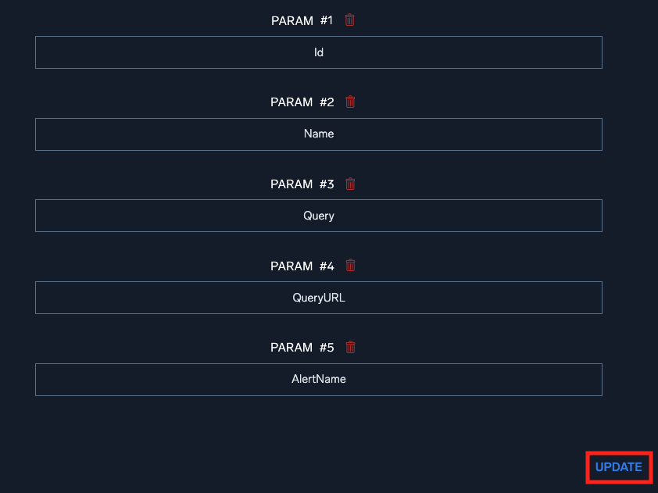Delete PARAM #5 via trash icon
This screenshot has height=493, width=658.
(351, 347)
